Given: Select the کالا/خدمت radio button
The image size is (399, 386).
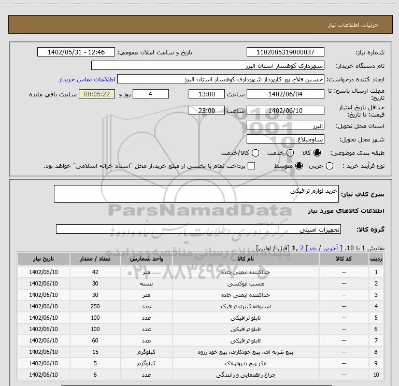Looking at the screenshot, I should [x=255, y=153].
